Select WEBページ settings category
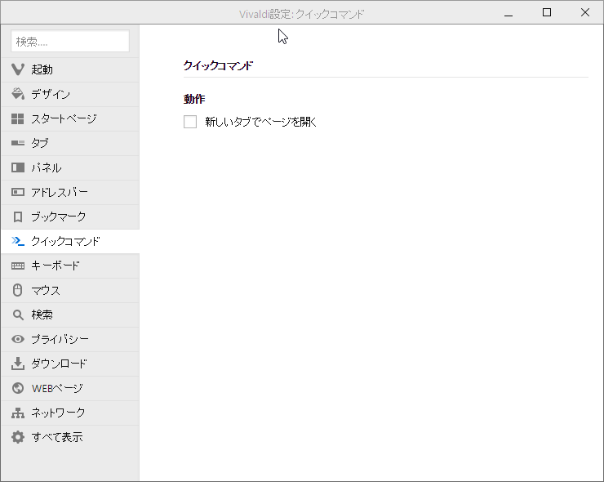The image size is (604, 482). tap(70, 388)
